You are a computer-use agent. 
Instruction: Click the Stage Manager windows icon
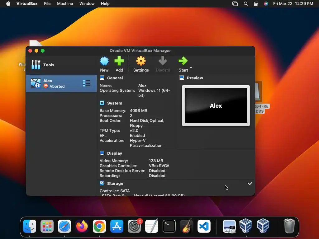[x=235, y=4]
